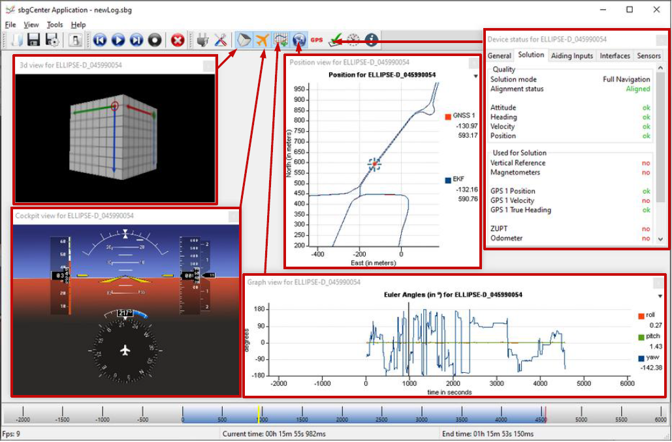Open the Graph view globe tool
The width and height of the screenshot is (672, 442).
(298, 39)
